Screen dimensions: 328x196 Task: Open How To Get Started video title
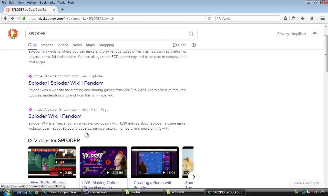[48, 183]
